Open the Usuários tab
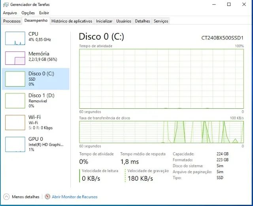 [x=124, y=21]
